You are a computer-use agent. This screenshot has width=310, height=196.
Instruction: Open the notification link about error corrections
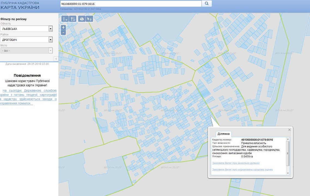point(28,97)
